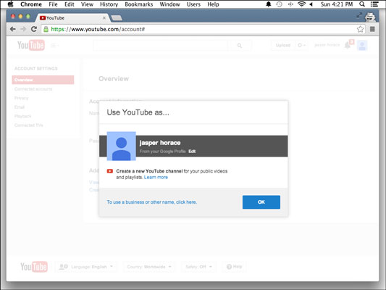Go forward in browser
Screen dimensions: 386x290
[x=23, y=29]
